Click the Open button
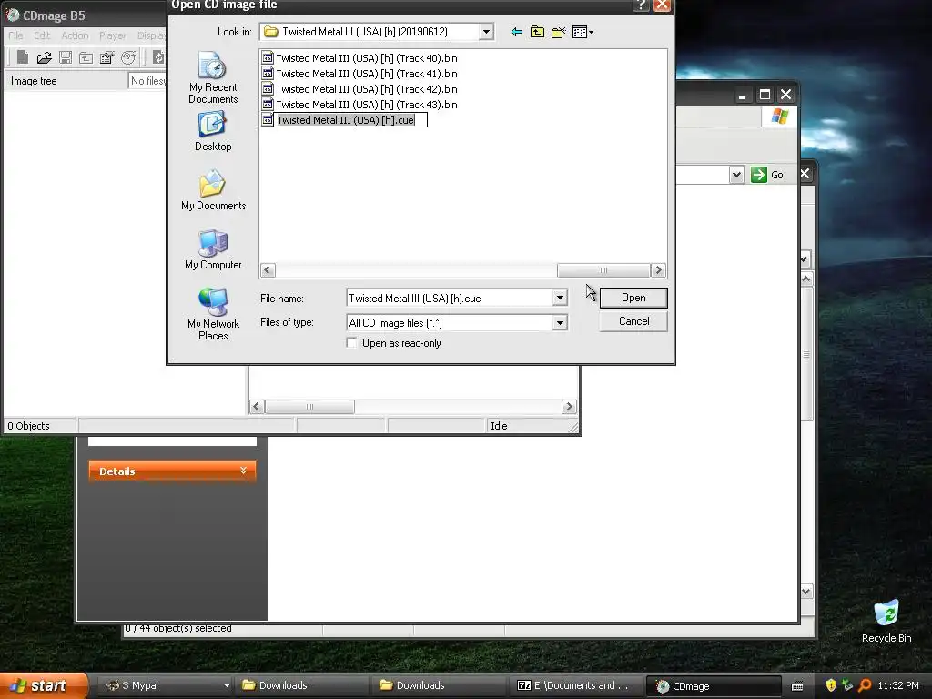The image size is (932, 699). pyautogui.click(x=633, y=298)
